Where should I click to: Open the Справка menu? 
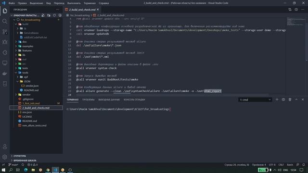(x=104, y=3)
